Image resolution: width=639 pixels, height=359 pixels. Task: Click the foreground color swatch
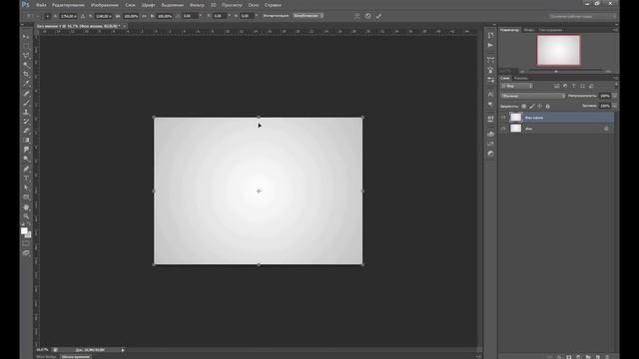tap(24, 230)
